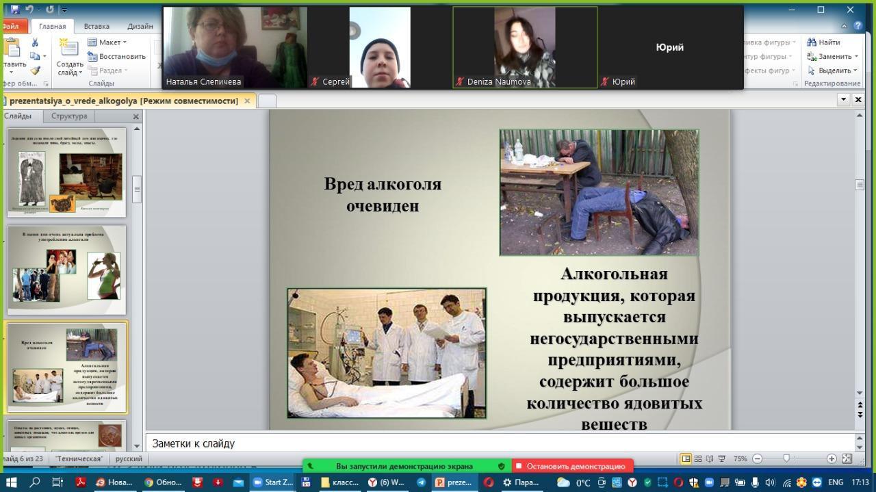876x492 pixels.
Task: Toggle Normal view button in status bar
Action: [686, 458]
